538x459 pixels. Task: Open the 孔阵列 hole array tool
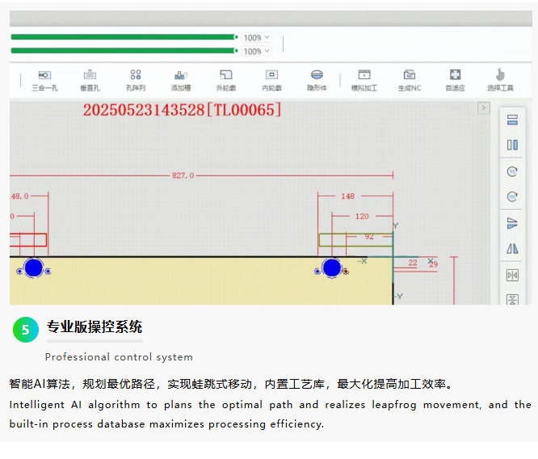click(136, 79)
